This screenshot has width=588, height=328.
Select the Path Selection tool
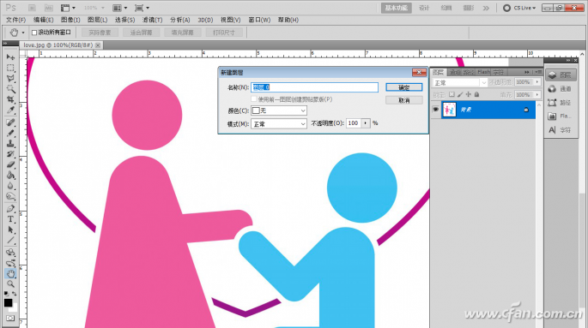tap(10, 230)
